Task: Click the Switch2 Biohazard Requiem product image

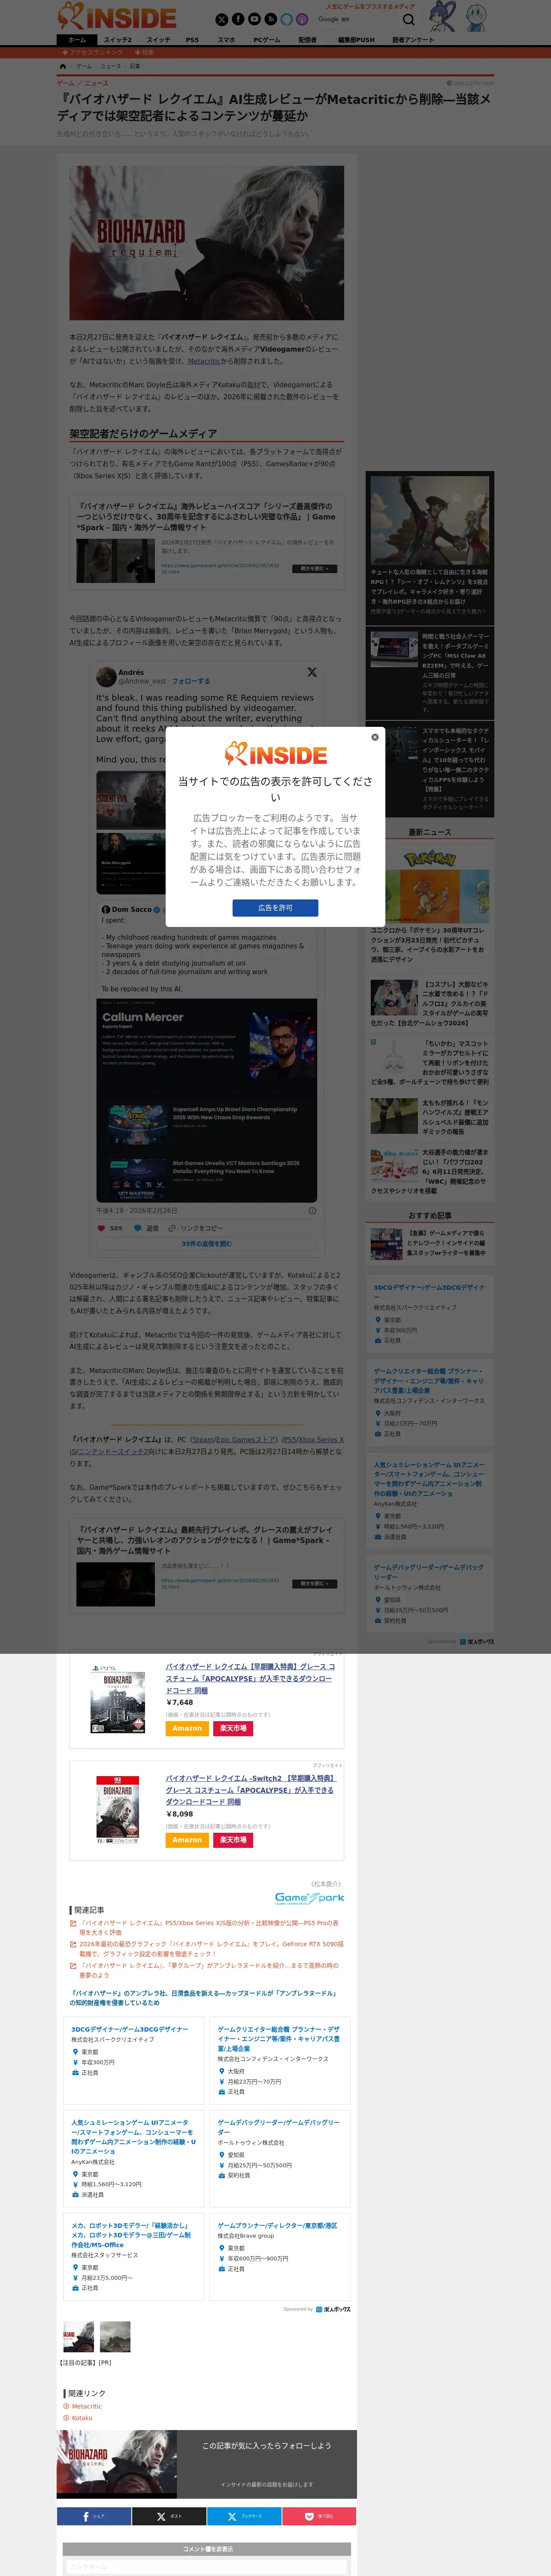Action: point(118,1810)
